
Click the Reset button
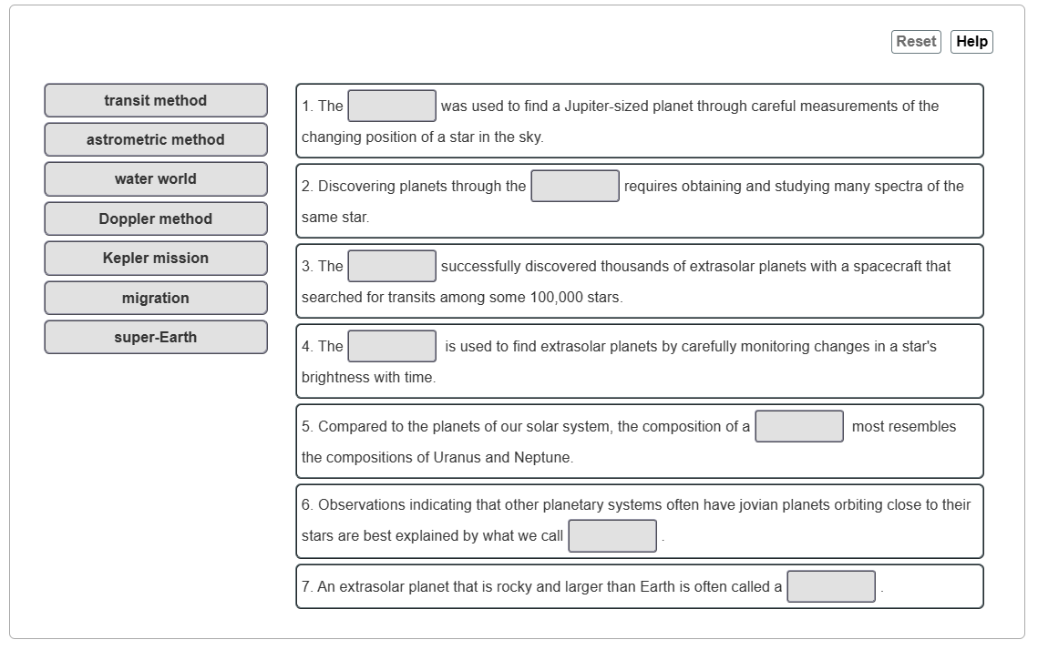[915, 41]
